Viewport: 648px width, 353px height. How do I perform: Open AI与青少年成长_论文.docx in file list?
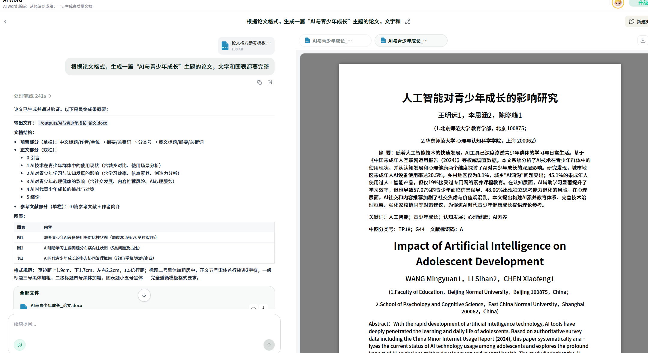pyautogui.click(x=56, y=306)
